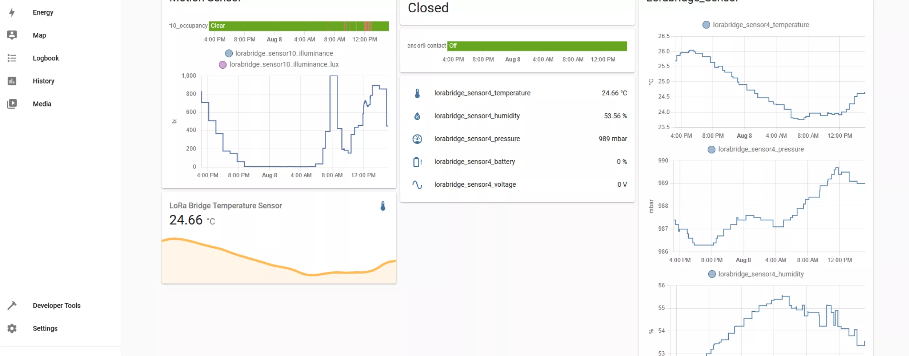Select 'Media' in the sidebar

(x=42, y=104)
